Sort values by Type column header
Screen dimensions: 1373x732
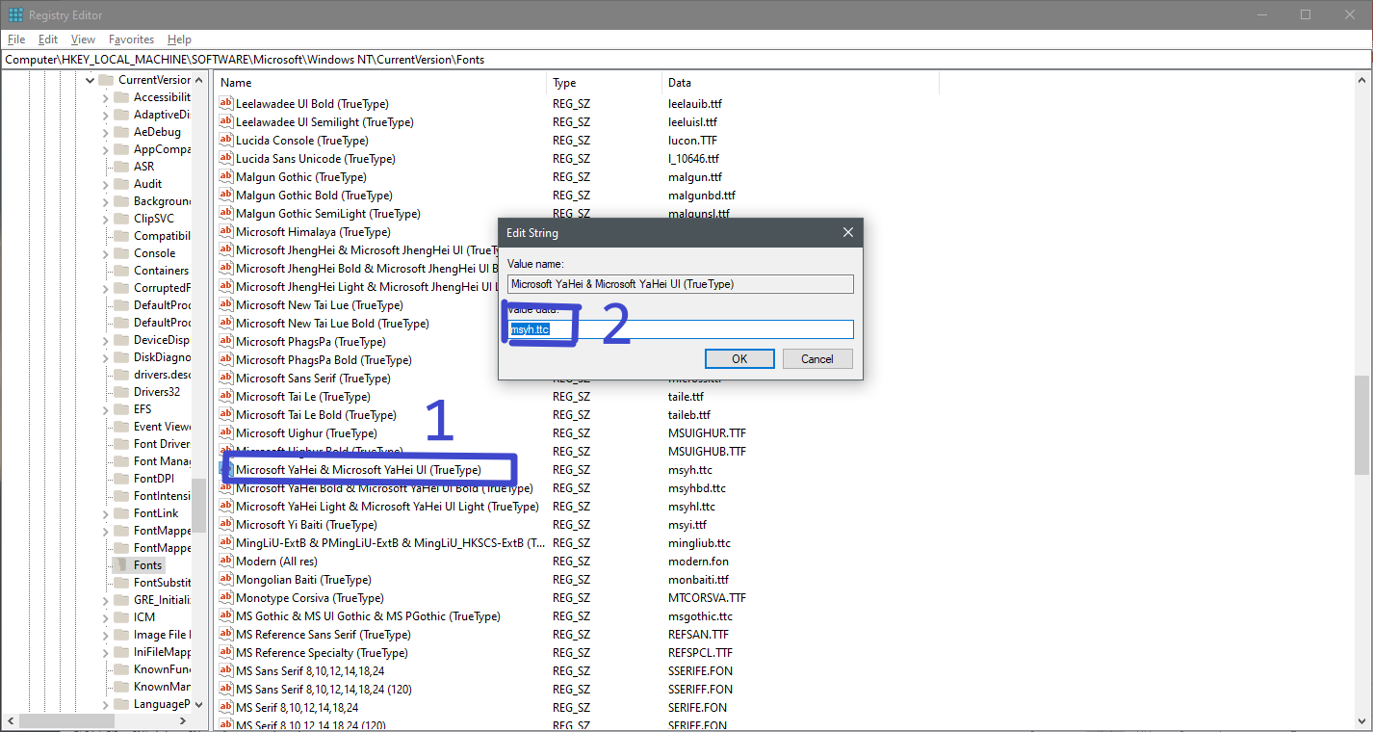point(605,83)
